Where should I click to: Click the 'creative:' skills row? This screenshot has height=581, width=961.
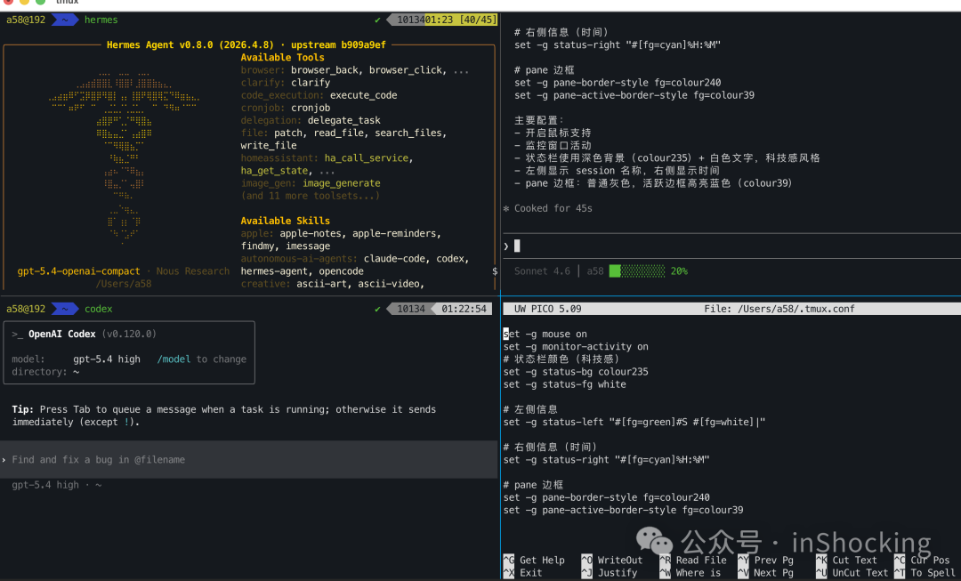click(x=332, y=284)
